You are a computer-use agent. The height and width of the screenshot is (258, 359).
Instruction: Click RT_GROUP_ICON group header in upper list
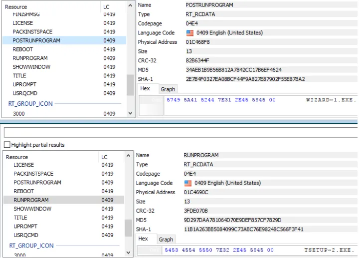pyautogui.click(x=30, y=104)
